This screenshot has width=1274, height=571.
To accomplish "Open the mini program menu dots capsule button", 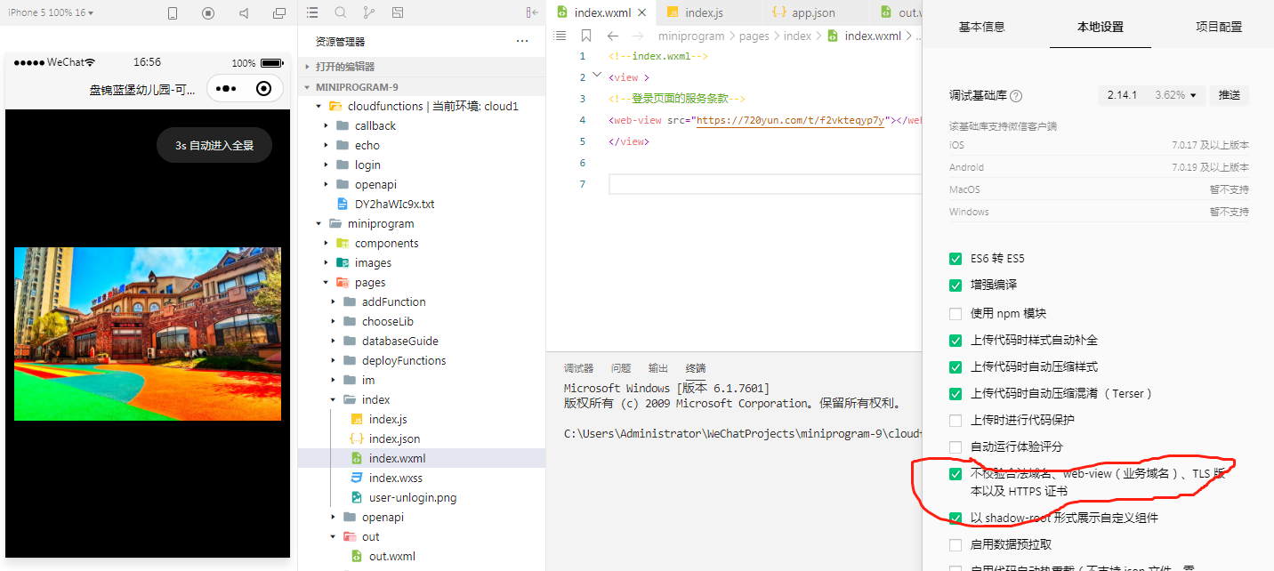I will 226,88.
